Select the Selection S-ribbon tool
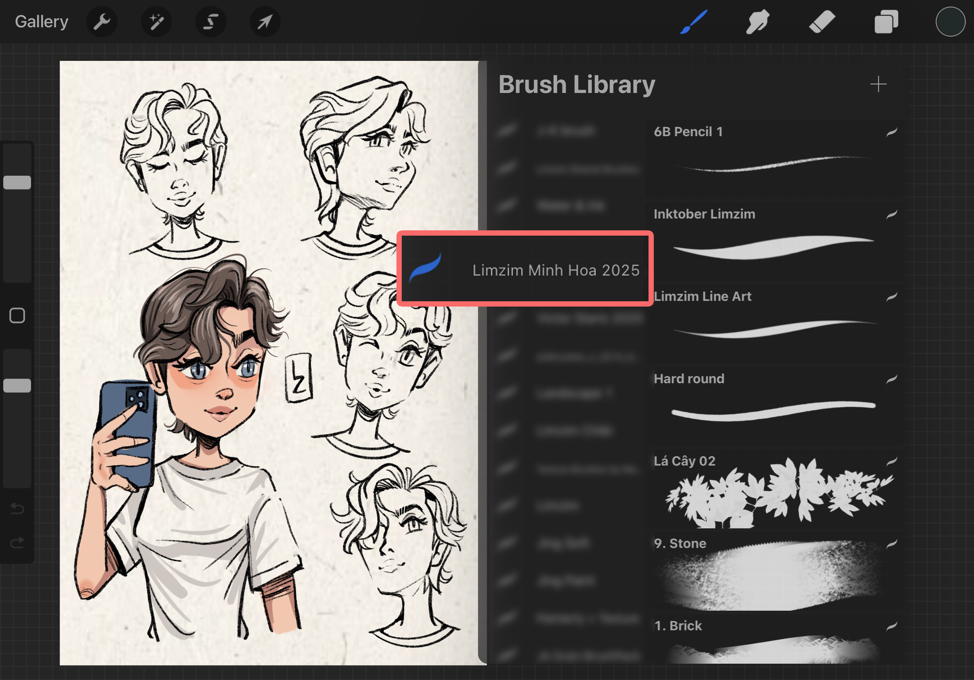The image size is (974, 680). [x=211, y=22]
